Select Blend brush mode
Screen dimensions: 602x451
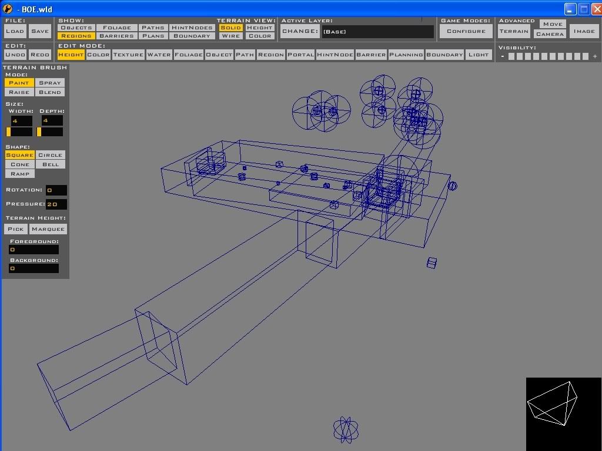coord(50,92)
